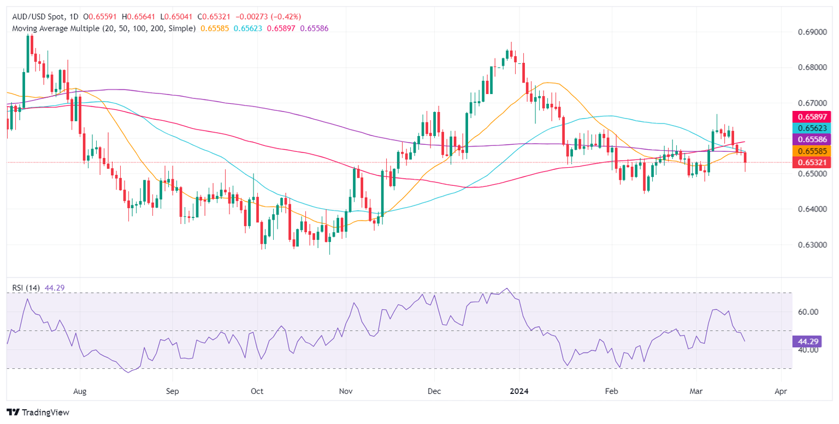Select the RSI 44.29 value tag
The height and width of the screenshot is (424, 839).
807,342
